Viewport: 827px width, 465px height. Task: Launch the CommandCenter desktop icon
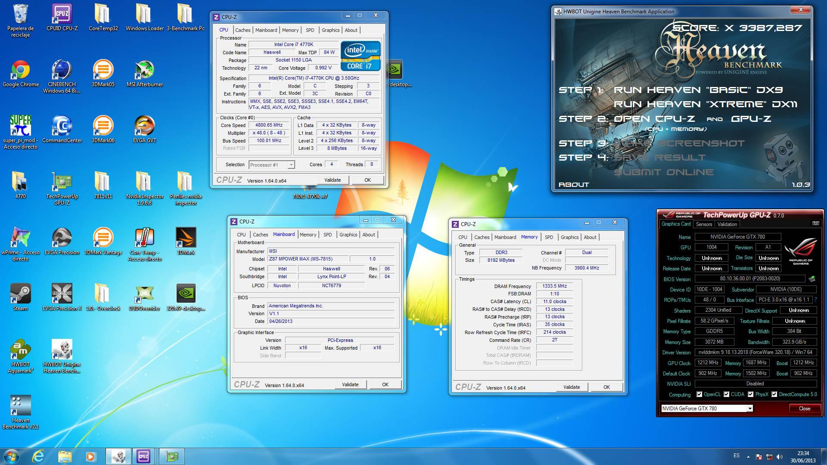tap(62, 130)
